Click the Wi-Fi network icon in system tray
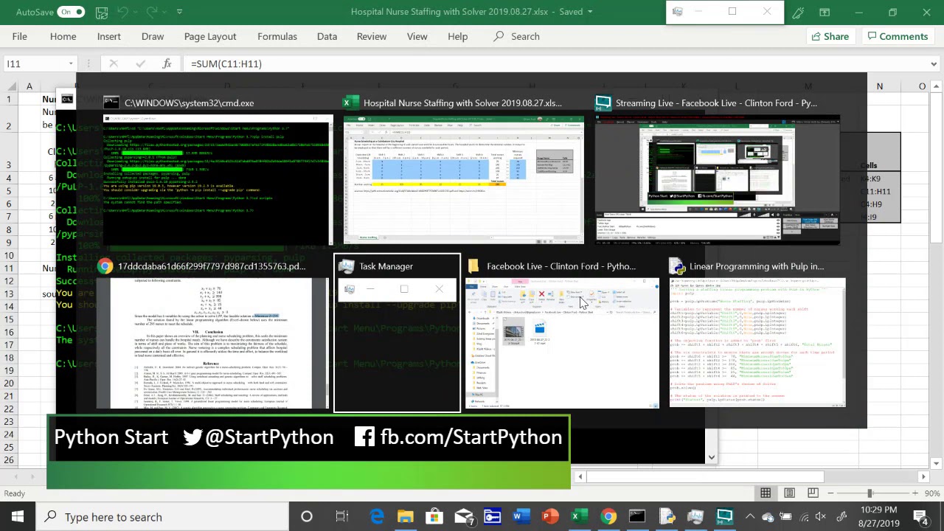 (802, 516)
